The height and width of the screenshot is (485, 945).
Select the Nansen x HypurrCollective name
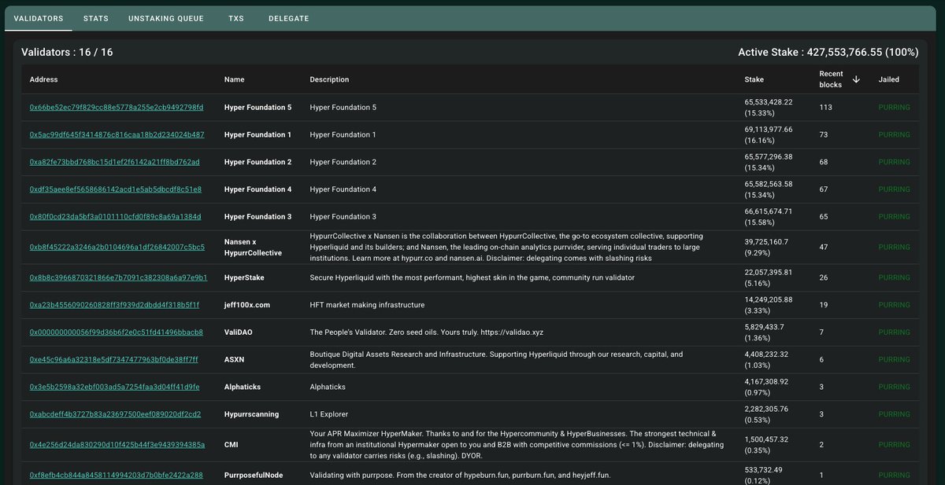(253, 247)
